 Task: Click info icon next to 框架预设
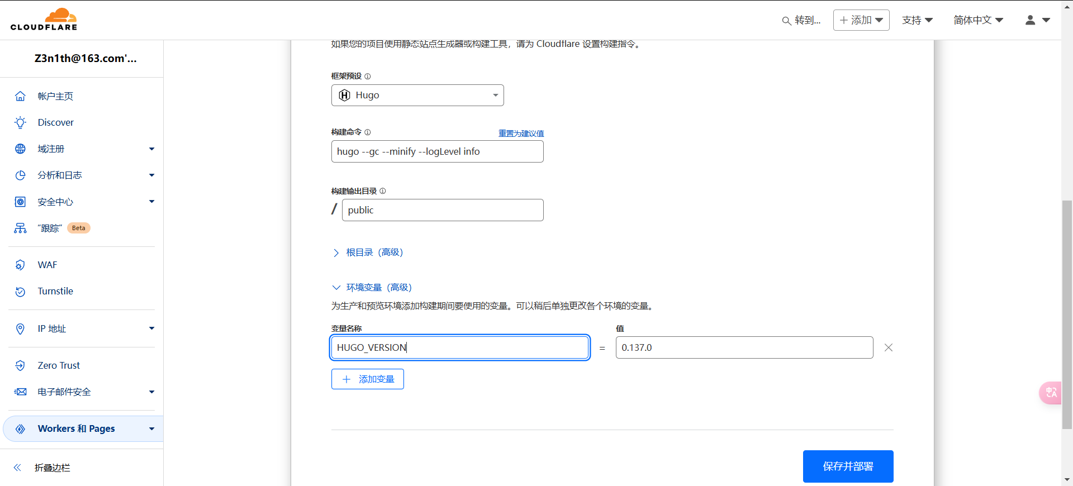368,76
